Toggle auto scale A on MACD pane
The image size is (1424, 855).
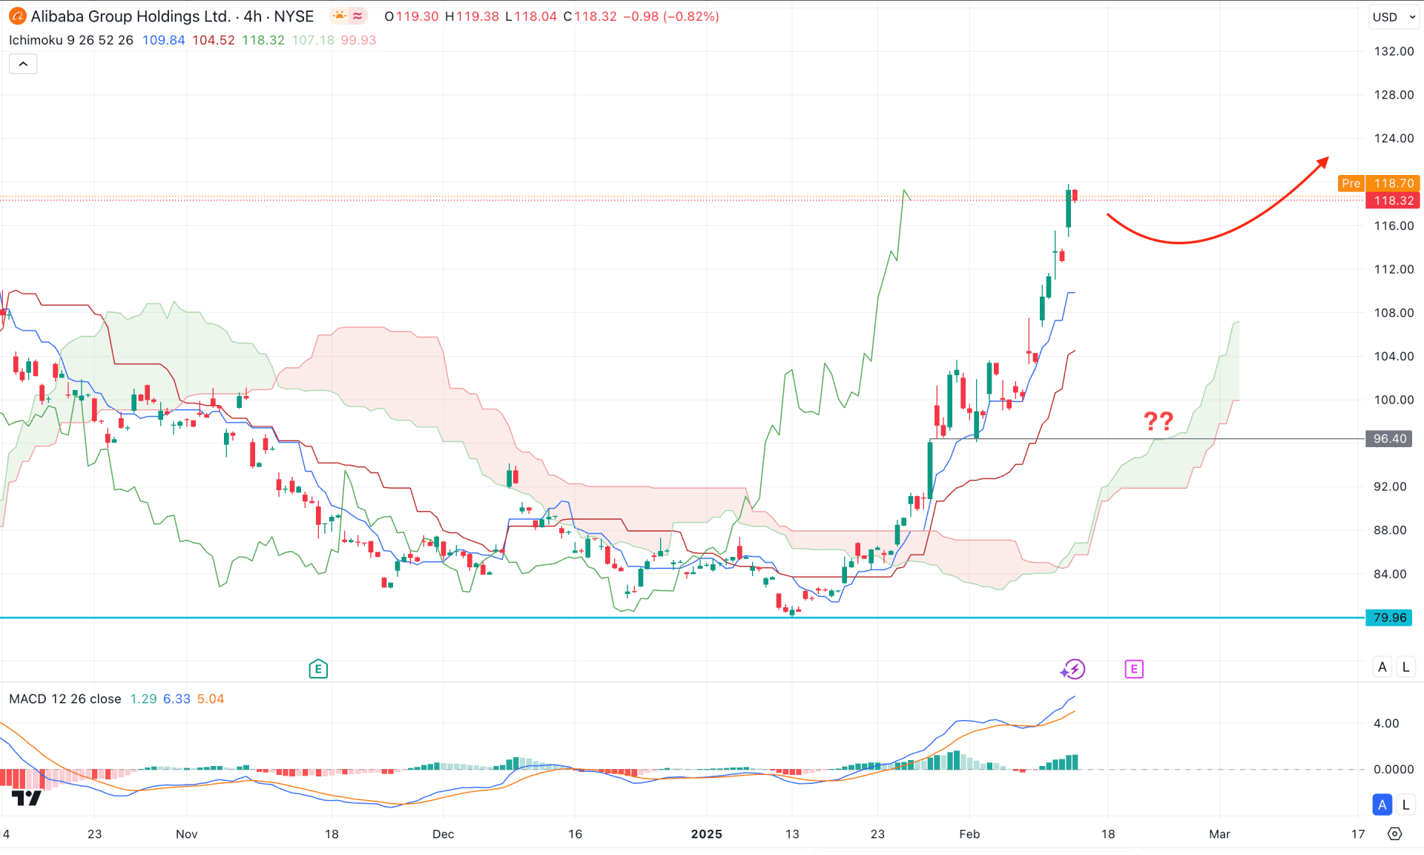tap(1382, 805)
